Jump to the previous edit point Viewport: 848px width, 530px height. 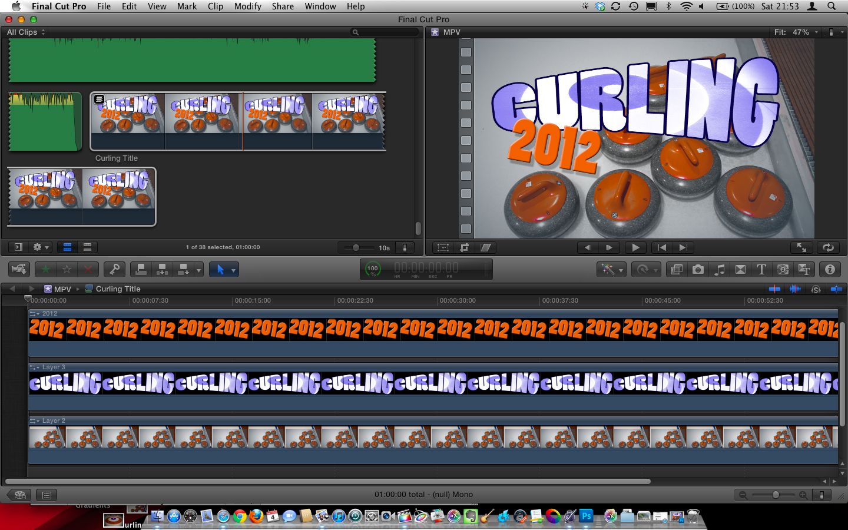(662, 248)
